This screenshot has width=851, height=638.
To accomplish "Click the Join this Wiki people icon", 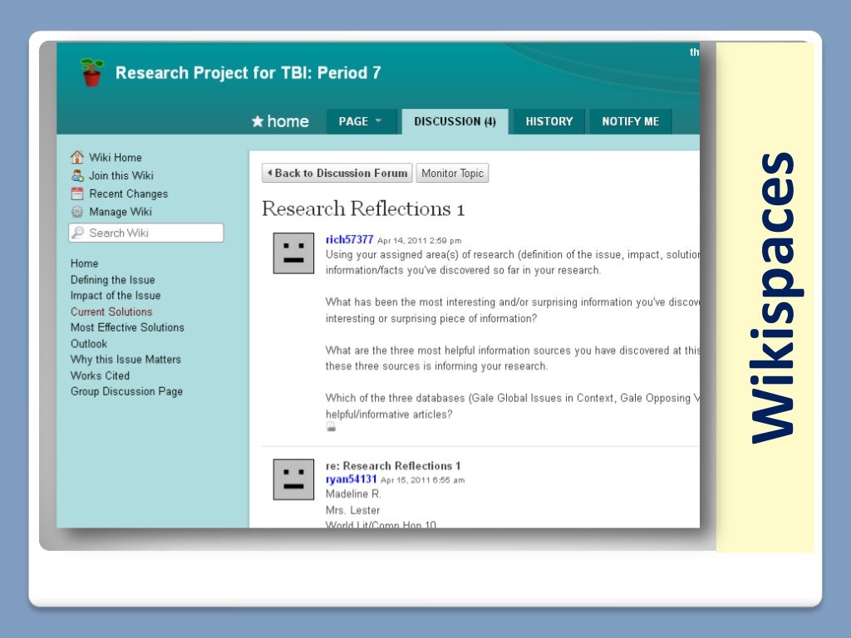I will point(77,175).
